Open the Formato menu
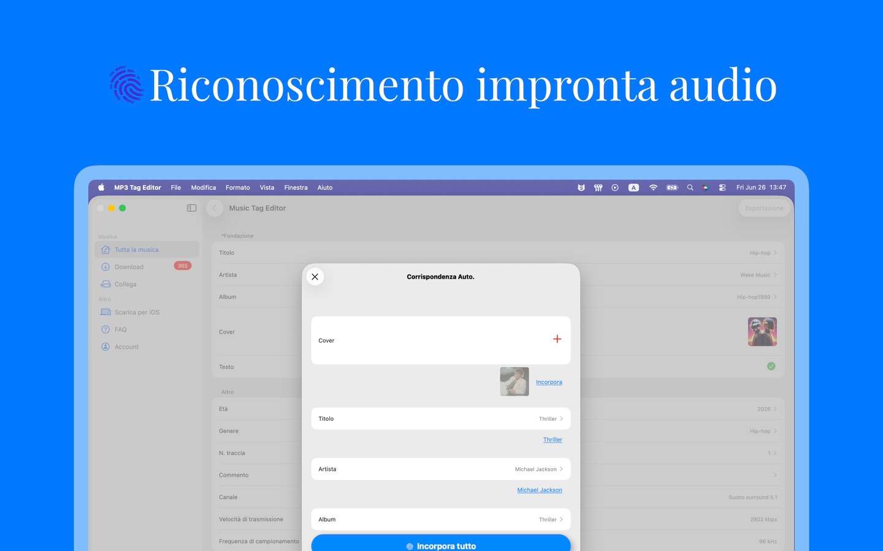883x551 pixels. click(238, 187)
